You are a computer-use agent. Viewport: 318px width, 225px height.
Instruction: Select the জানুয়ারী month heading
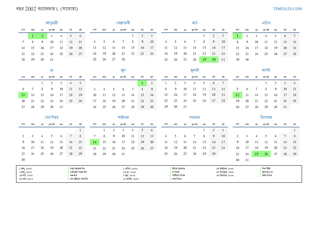pos(52,23)
